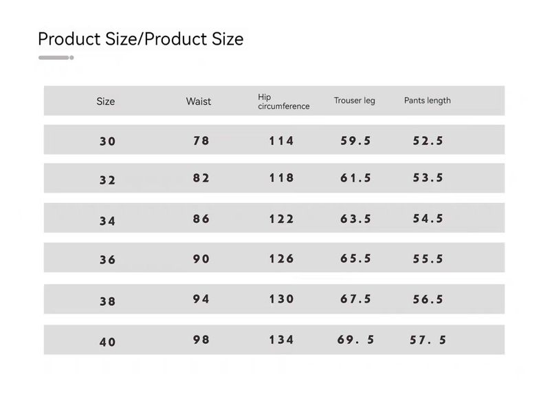Select waist value 82
550x394 pixels.
201,177
